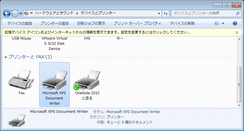Open the view options dropdown arrow
Image resolution: width=244 pixels, height=131 pixels.
click(223, 23)
